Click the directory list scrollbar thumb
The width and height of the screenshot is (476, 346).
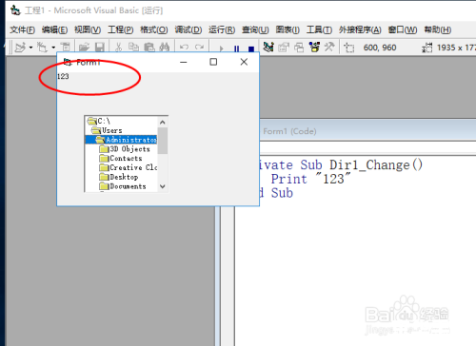(163, 141)
